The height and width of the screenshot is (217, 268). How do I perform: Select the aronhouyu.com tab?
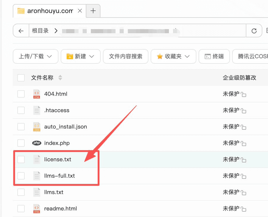(x=49, y=11)
